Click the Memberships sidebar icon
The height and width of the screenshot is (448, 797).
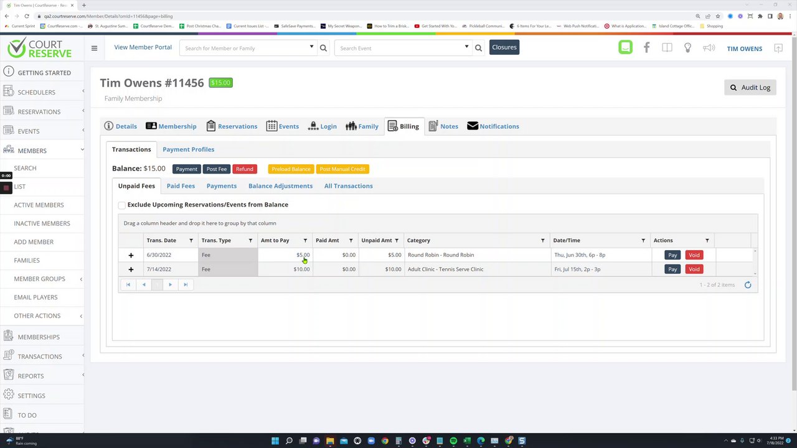coord(8,337)
